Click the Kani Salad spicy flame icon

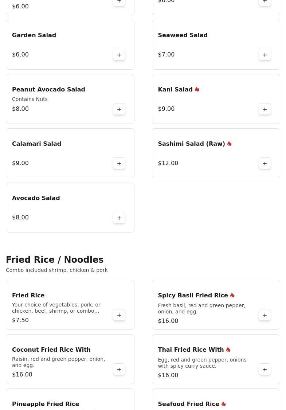click(x=197, y=89)
